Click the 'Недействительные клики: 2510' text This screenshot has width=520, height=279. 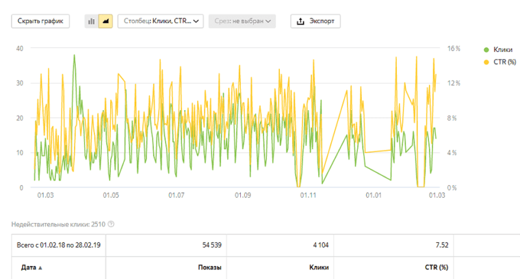[58, 224]
